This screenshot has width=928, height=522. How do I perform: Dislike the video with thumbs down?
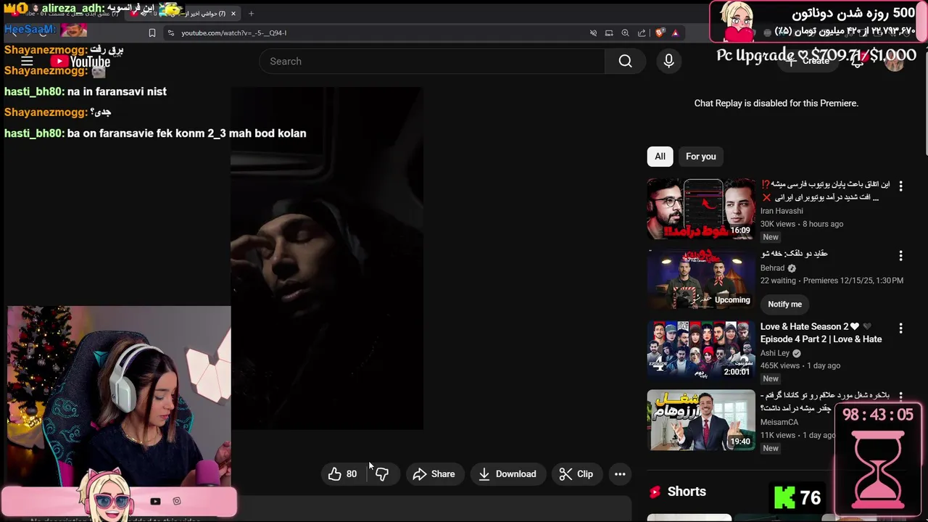(382, 474)
